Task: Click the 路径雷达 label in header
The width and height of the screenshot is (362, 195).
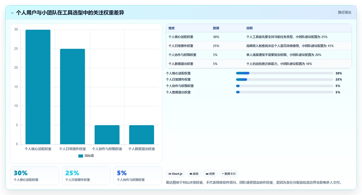Action: [345, 12]
